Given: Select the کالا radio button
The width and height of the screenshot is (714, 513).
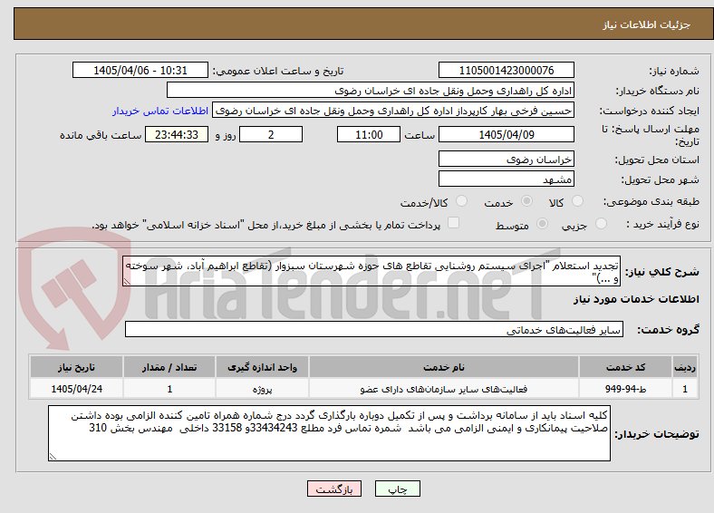Looking at the screenshot, I should 577,201.
